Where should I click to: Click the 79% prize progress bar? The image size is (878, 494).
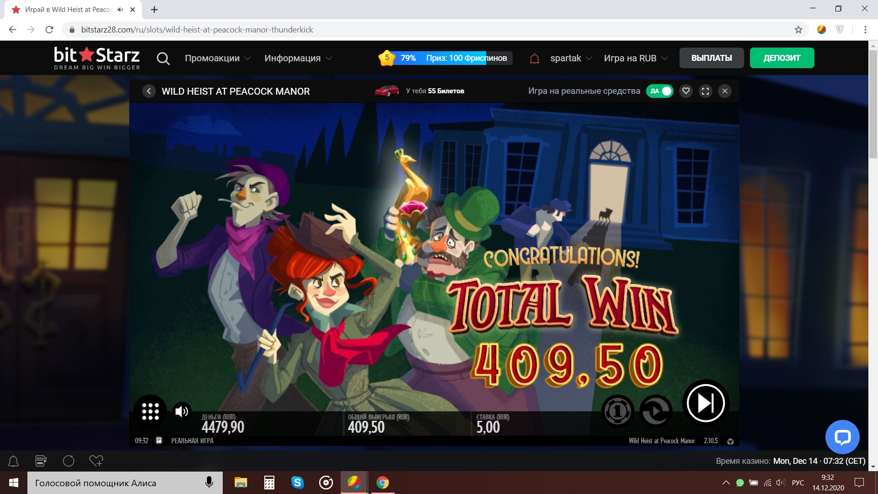click(453, 58)
